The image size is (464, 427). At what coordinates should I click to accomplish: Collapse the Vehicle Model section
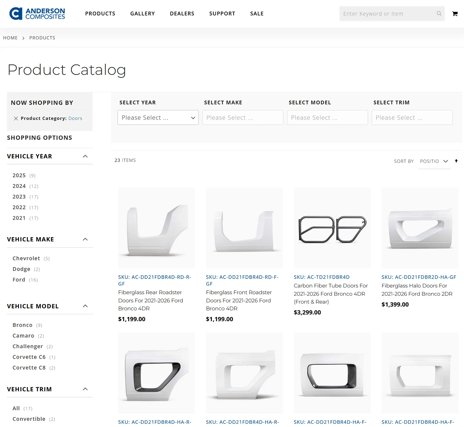[x=85, y=306]
